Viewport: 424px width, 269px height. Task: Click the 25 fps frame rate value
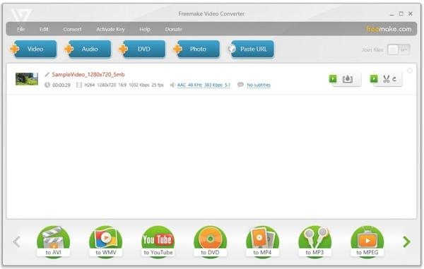pos(158,85)
